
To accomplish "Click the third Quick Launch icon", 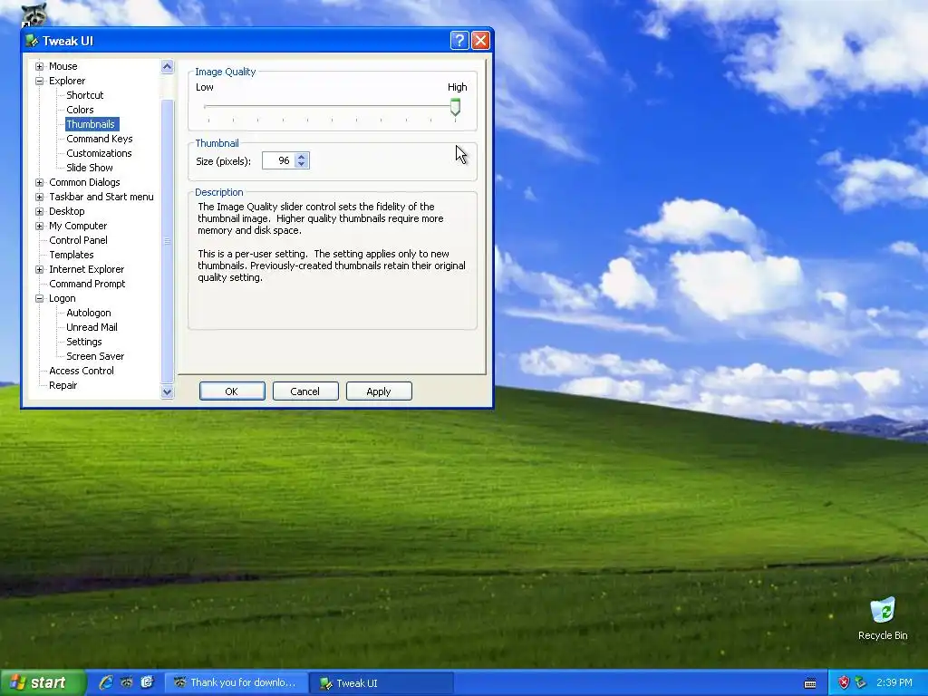I will [x=148, y=682].
